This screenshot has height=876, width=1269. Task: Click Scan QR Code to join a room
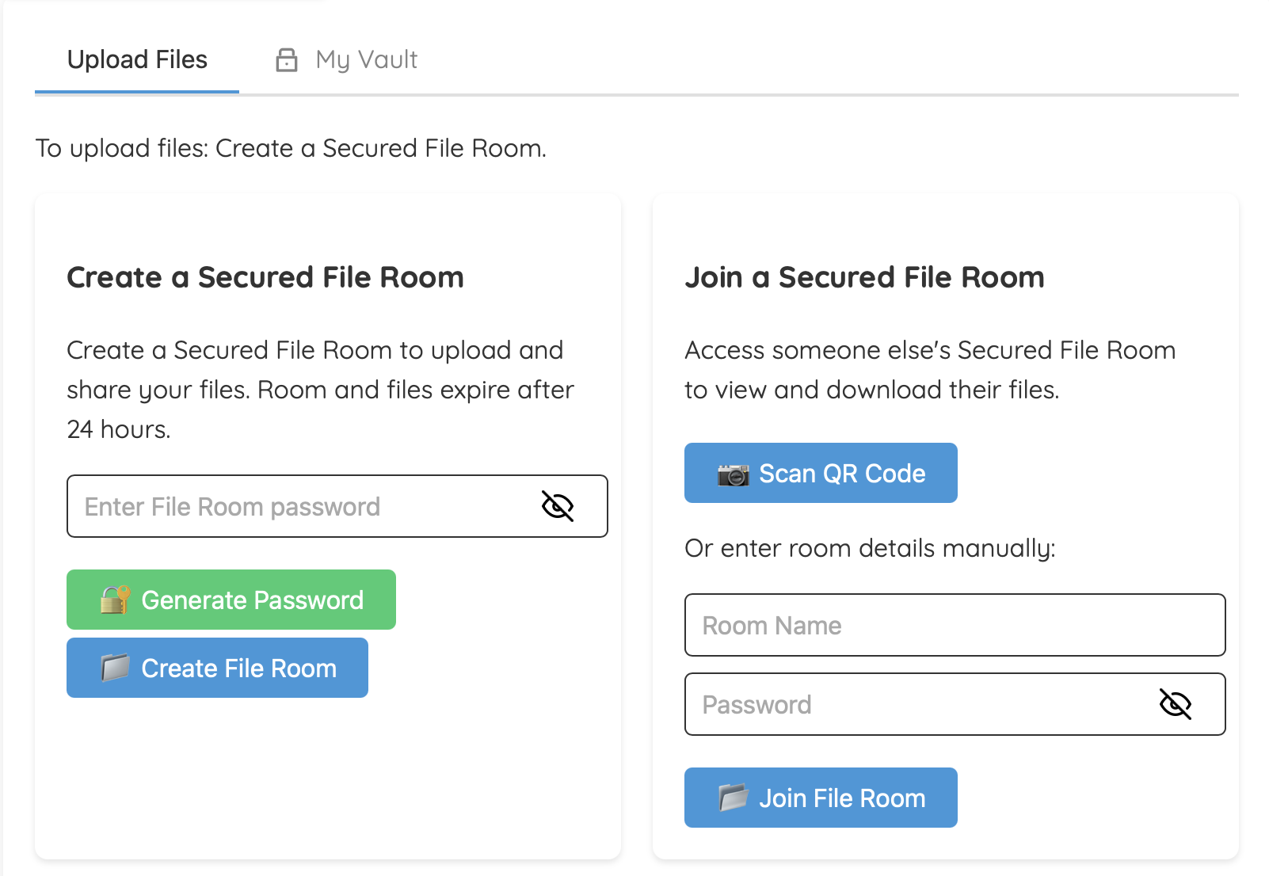tap(821, 473)
